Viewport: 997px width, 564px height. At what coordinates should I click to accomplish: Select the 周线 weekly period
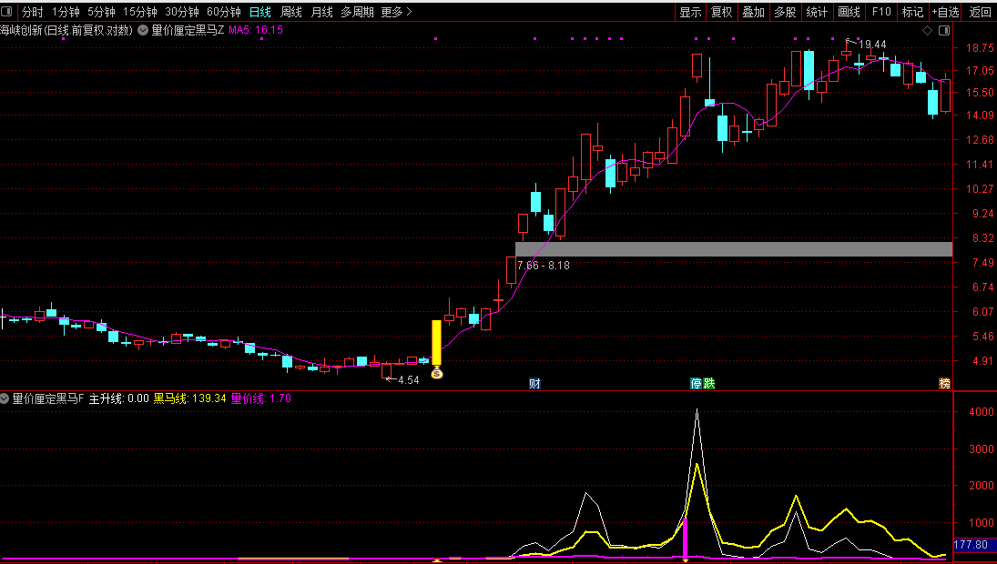pyautogui.click(x=291, y=12)
